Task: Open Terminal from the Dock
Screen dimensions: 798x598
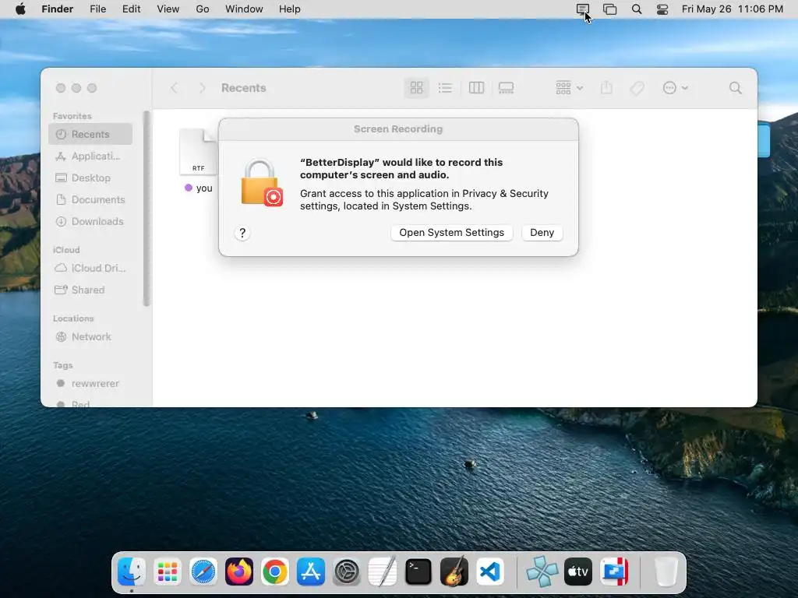Action: pyautogui.click(x=418, y=572)
